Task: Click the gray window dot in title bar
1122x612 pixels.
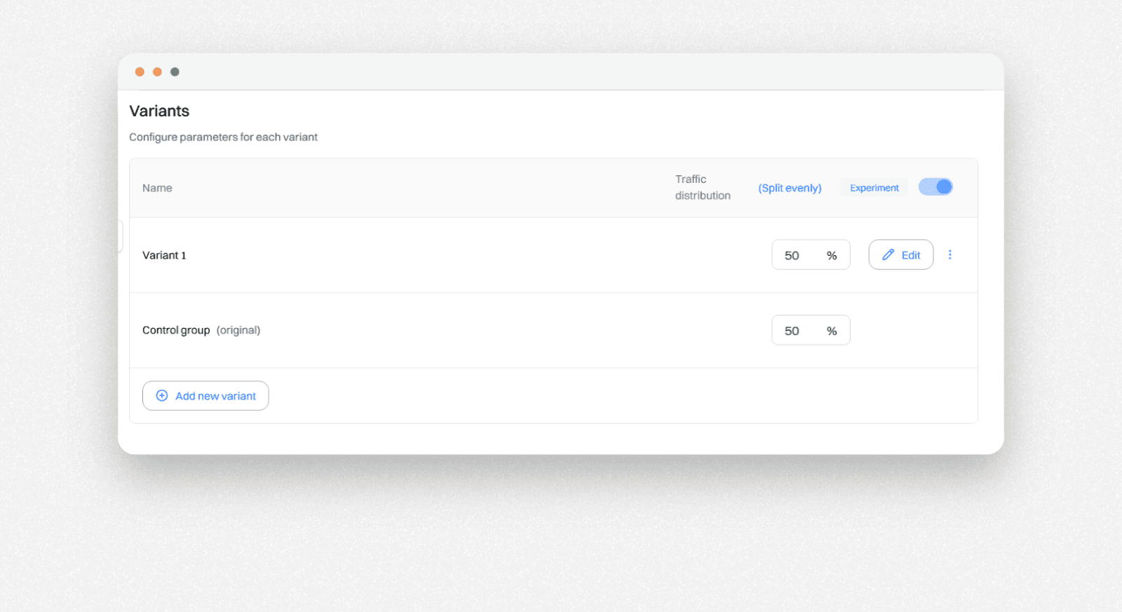Action: pyautogui.click(x=175, y=72)
